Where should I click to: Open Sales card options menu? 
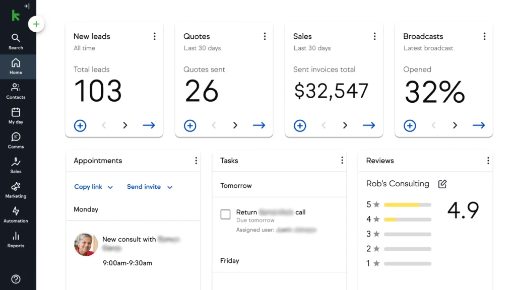pos(374,36)
